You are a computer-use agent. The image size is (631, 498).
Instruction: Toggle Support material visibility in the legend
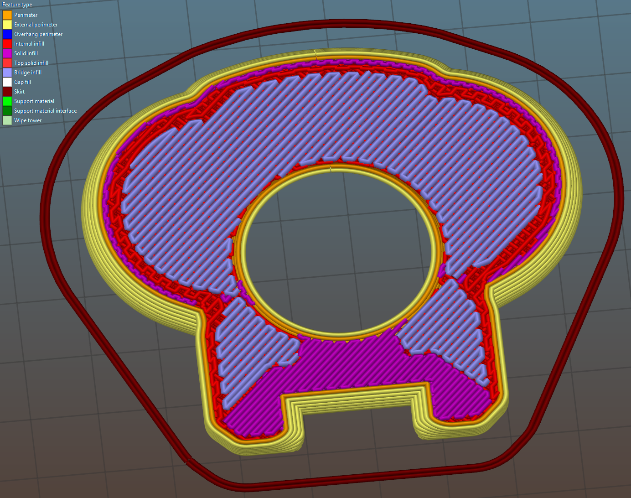pyautogui.click(x=7, y=101)
